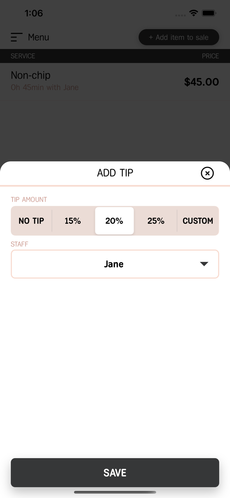Select the No Tip option
The height and width of the screenshot is (498, 230).
tap(31, 221)
